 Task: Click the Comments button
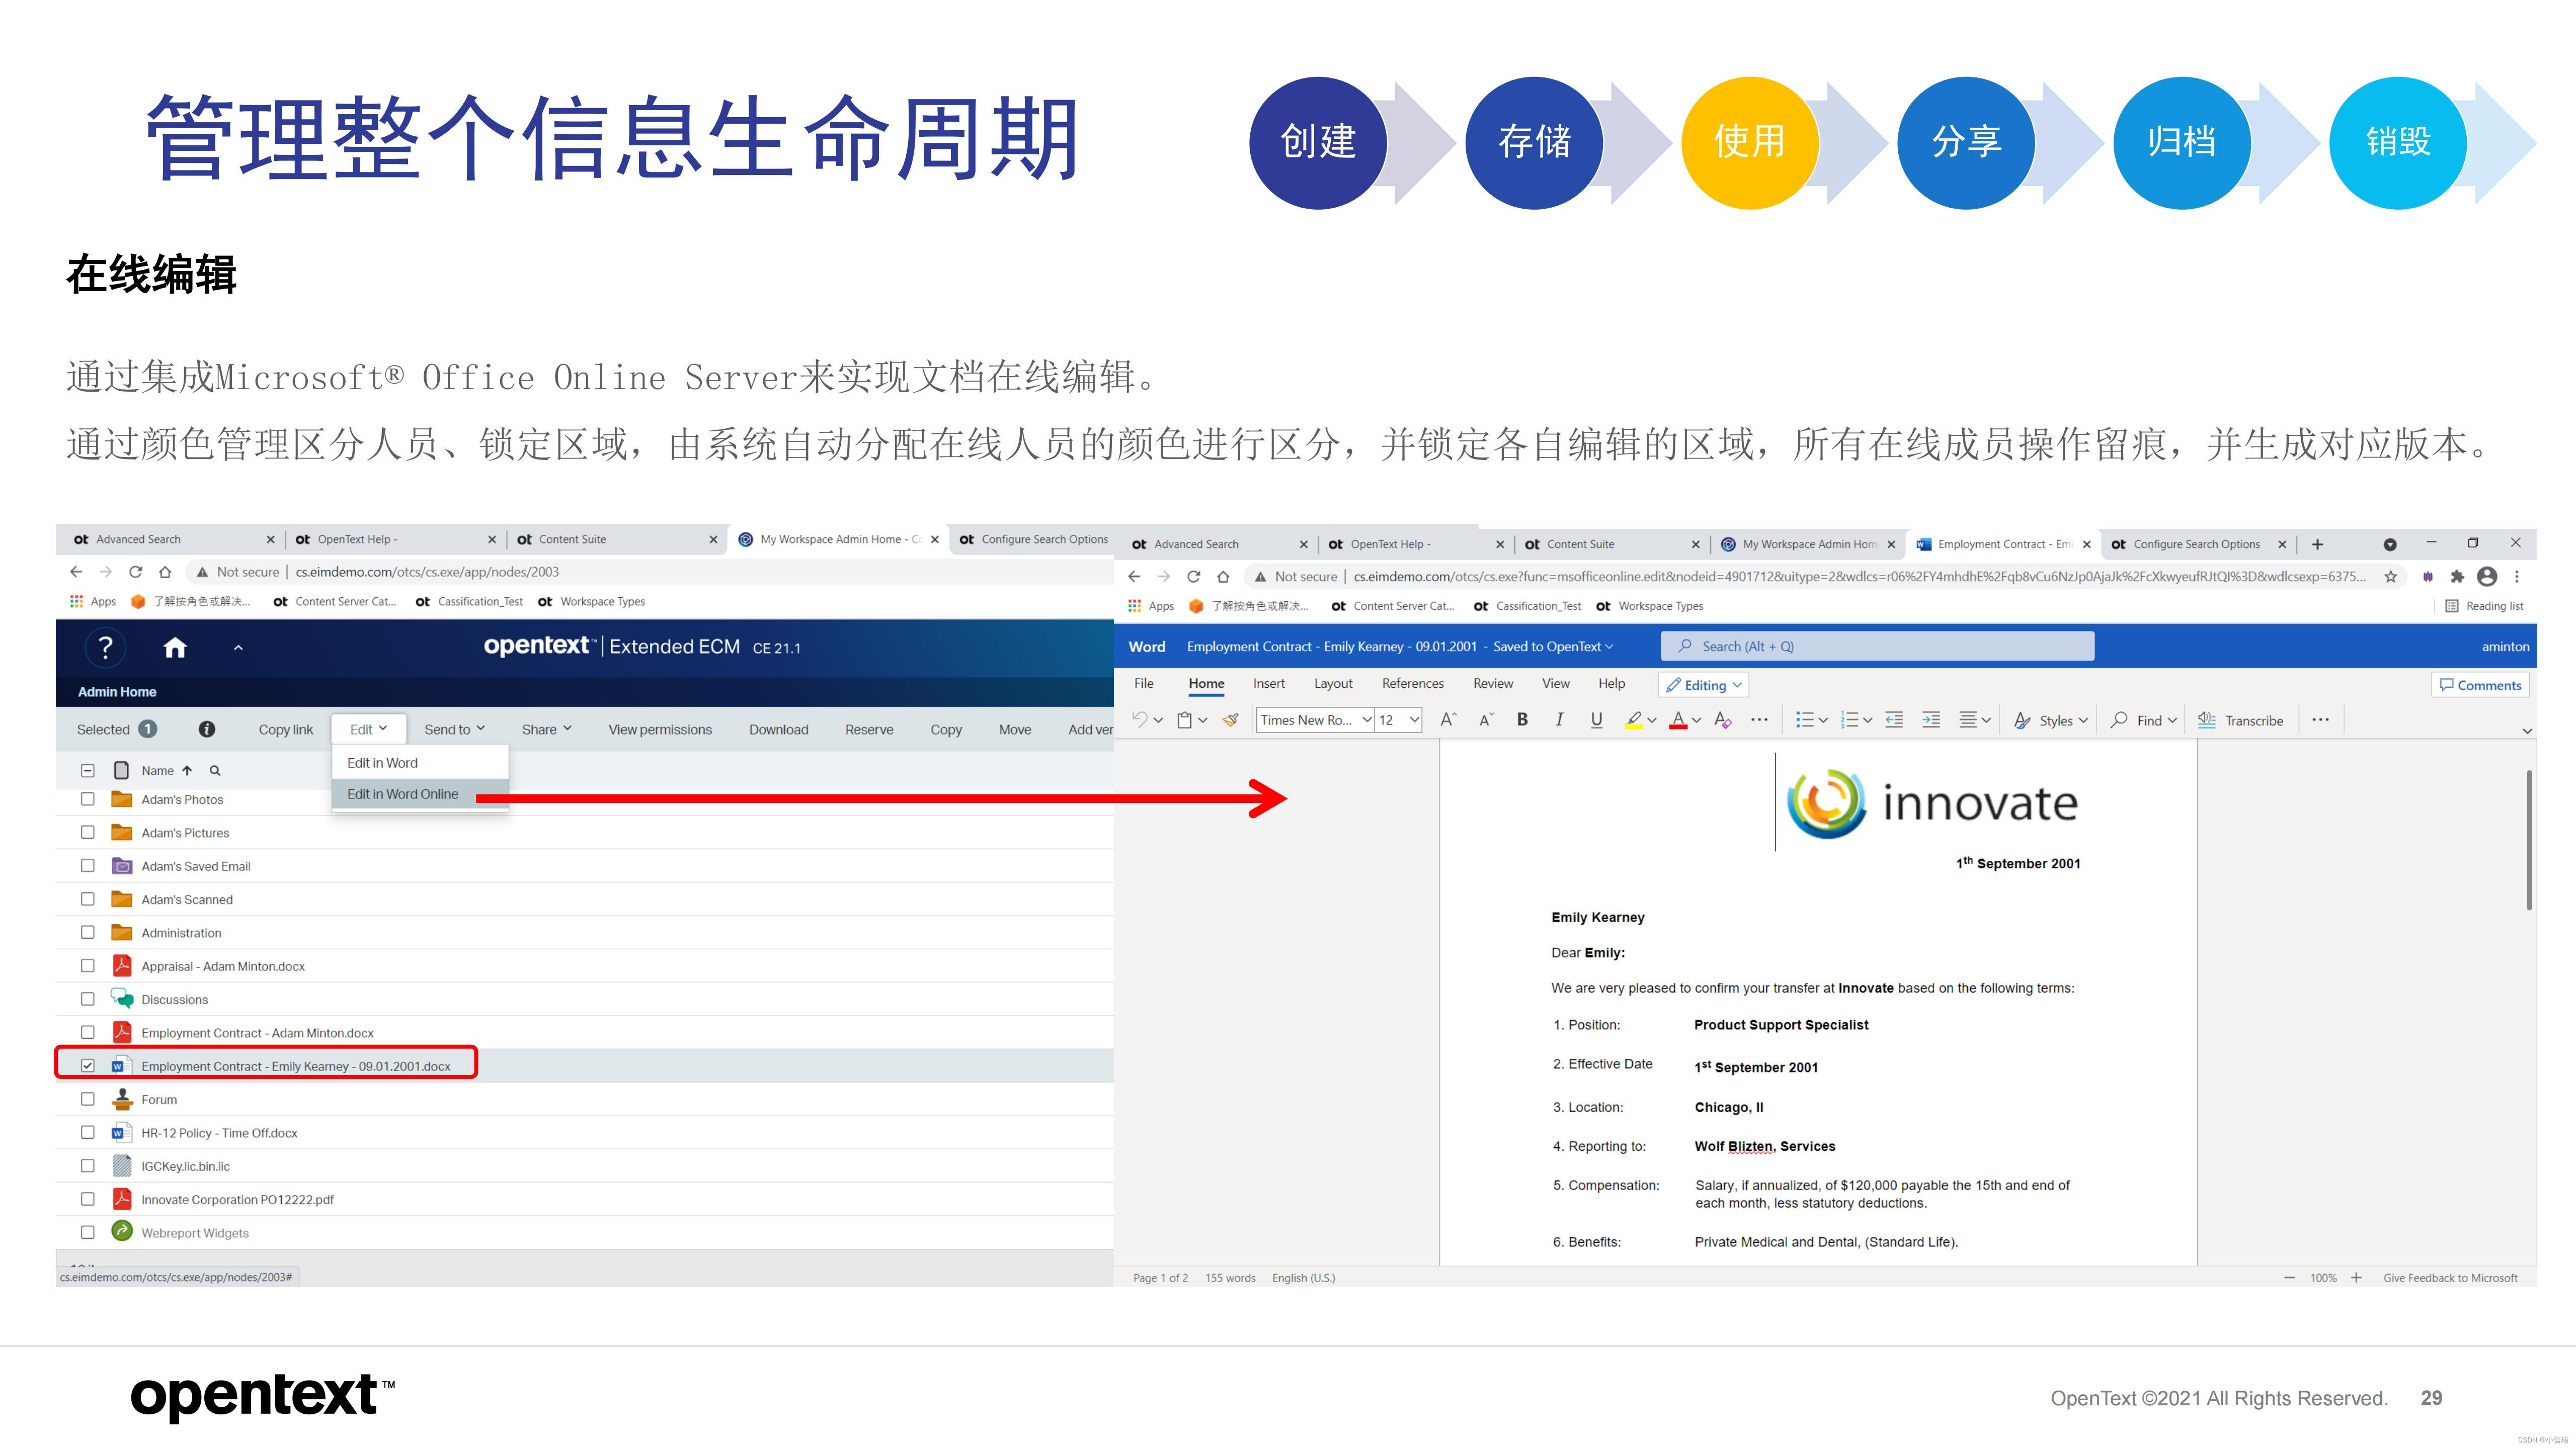pos(2480,685)
